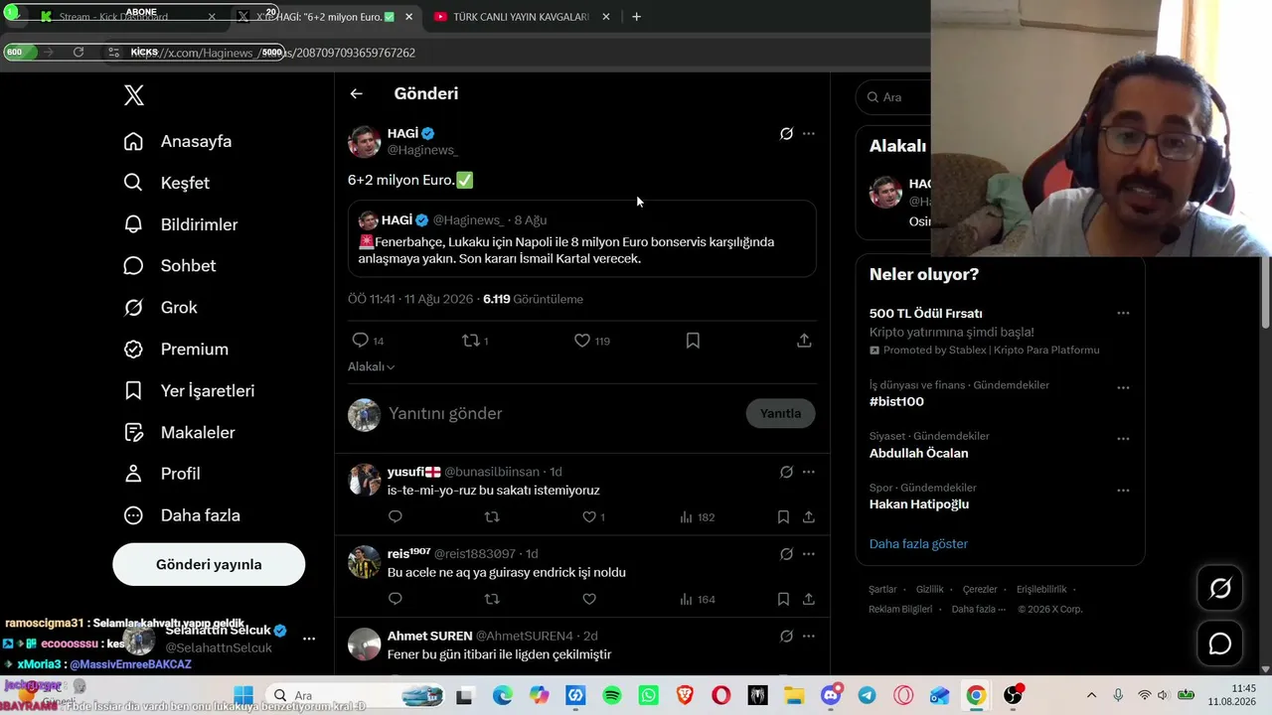Expand the Alakalı reply sort dropdown
Viewport: 1272px width, 715px height.
pyautogui.click(x=372, y=366)
